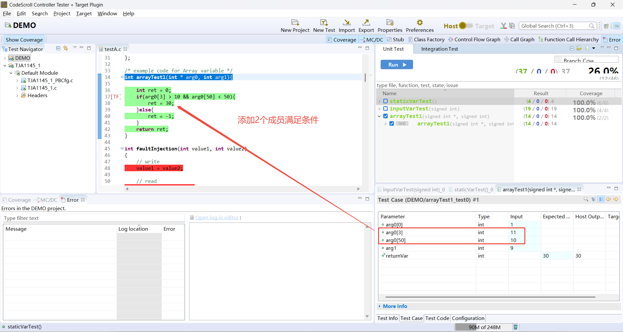Image resolution: width=623 pixels, height=332 pixels.
Task: Toggle checkbox for inputVarTest(signed int)
Action: pyautogui.click(x=385, y=109)
